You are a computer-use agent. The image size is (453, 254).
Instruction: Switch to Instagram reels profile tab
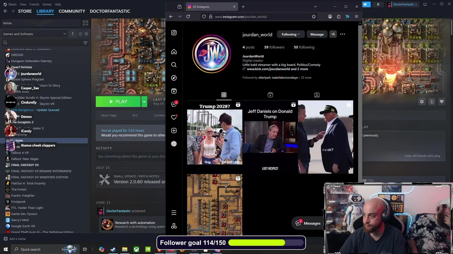pos(270,95)
